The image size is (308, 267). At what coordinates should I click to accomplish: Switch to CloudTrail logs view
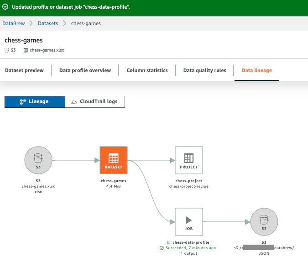pos(95,102)
